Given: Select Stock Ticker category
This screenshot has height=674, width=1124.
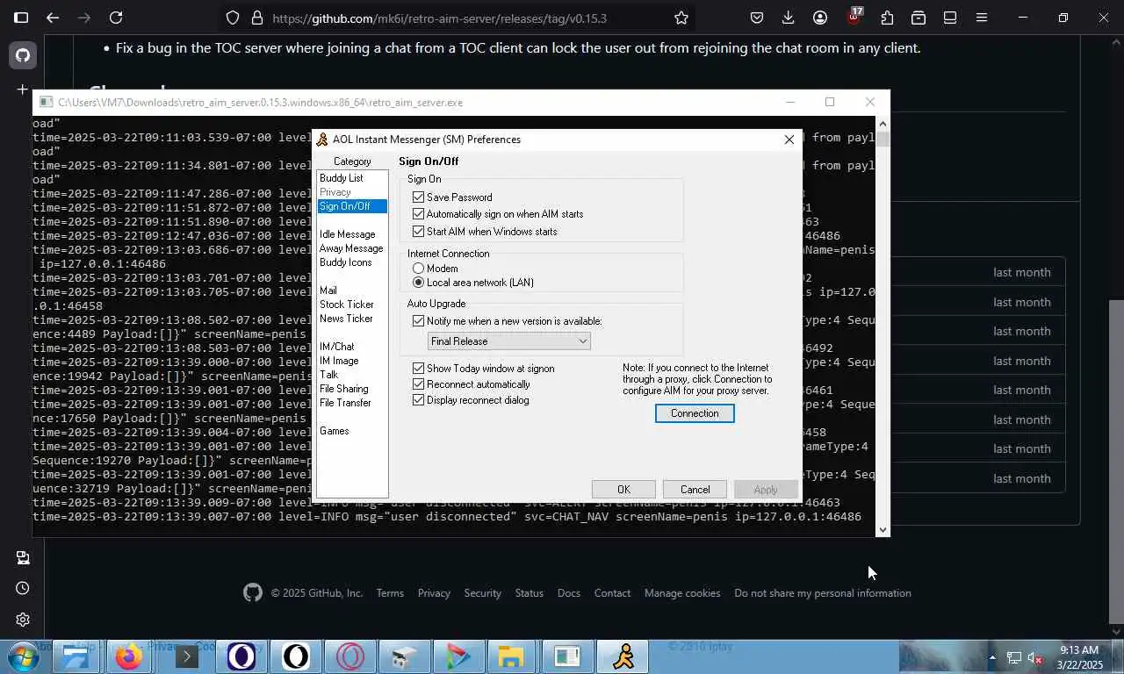Looking at the screenshot, I should 347,305.
